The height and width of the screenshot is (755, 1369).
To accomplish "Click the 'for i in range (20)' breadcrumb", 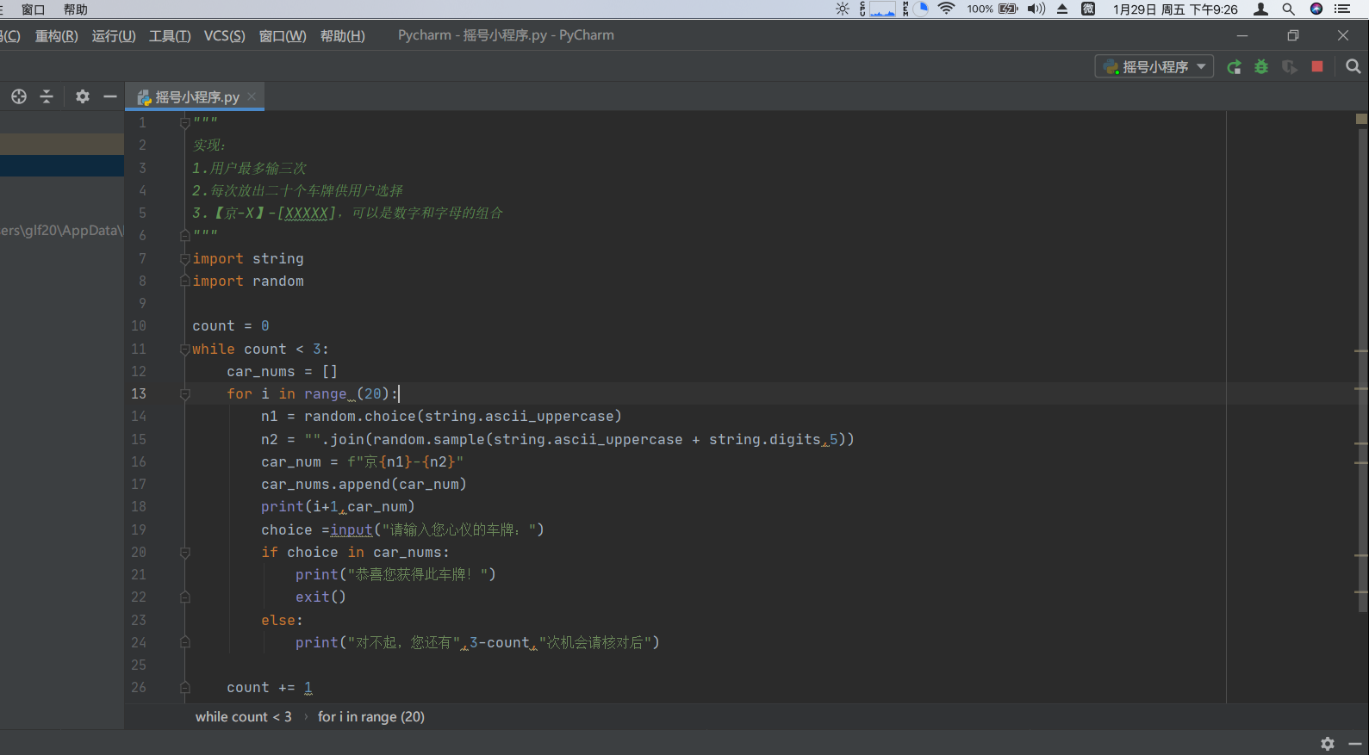I will [370, 716].
